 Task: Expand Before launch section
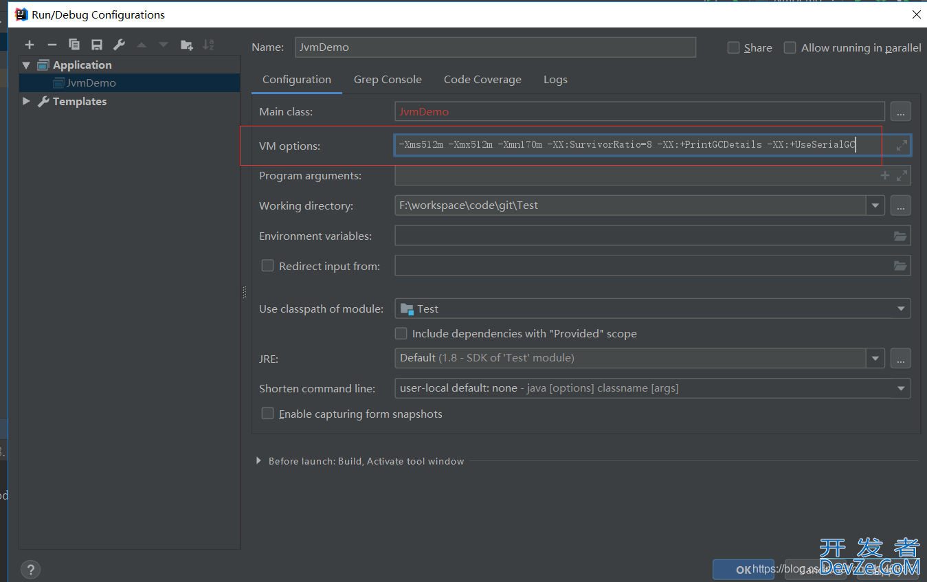(258, 461)
